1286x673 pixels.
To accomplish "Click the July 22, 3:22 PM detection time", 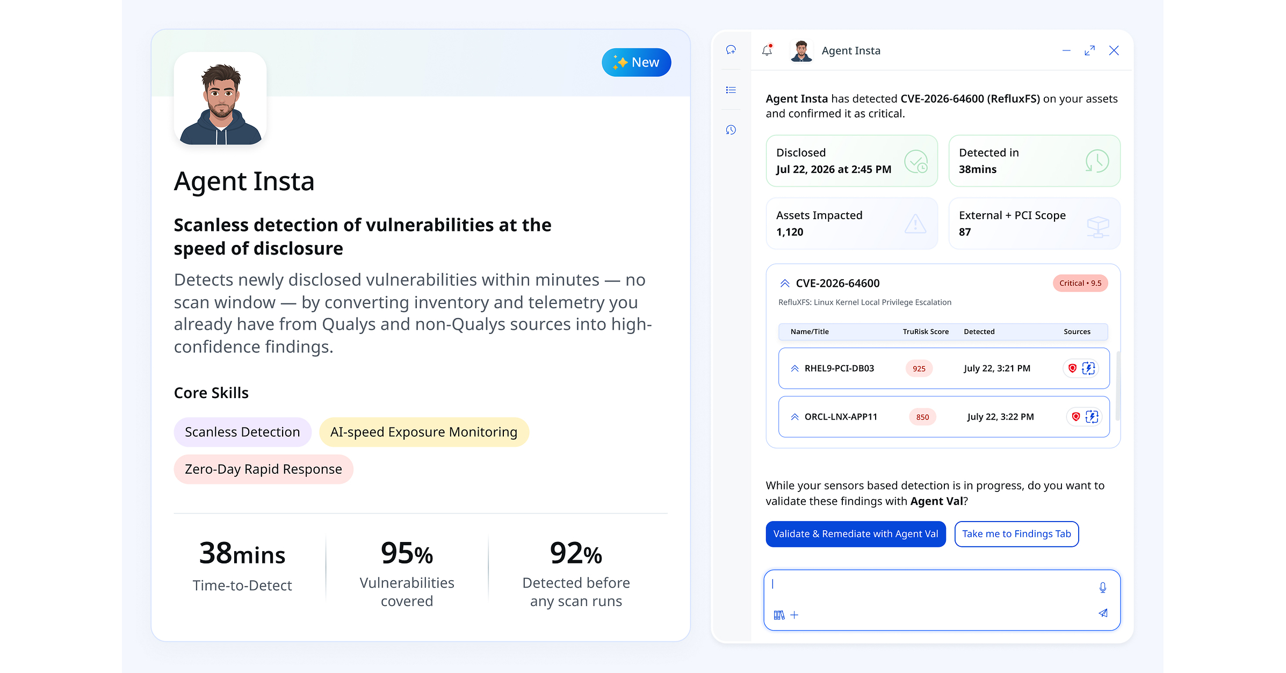I will [1000, 417].
